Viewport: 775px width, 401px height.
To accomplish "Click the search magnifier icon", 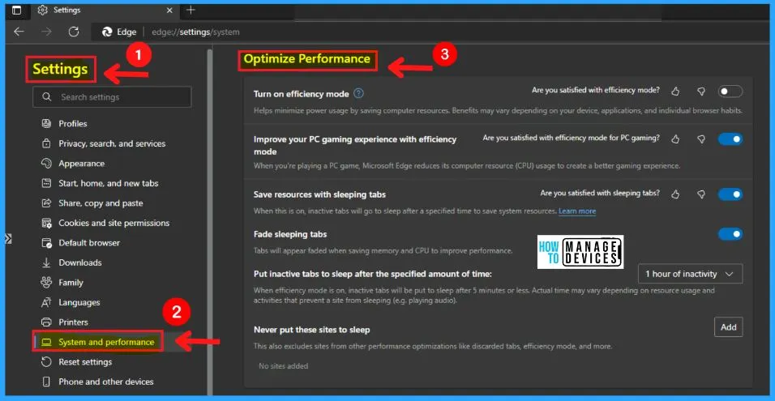I will click(47, 97).
